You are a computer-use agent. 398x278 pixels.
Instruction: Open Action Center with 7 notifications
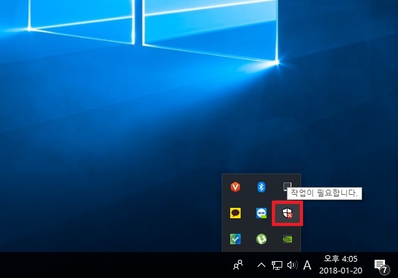pos(382,267)
